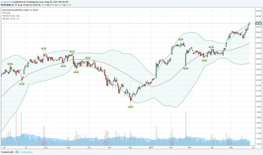Viewport: 263px width, 155px height.
Task: Open the earnings marker above Aug
Action: coord(44,143)
